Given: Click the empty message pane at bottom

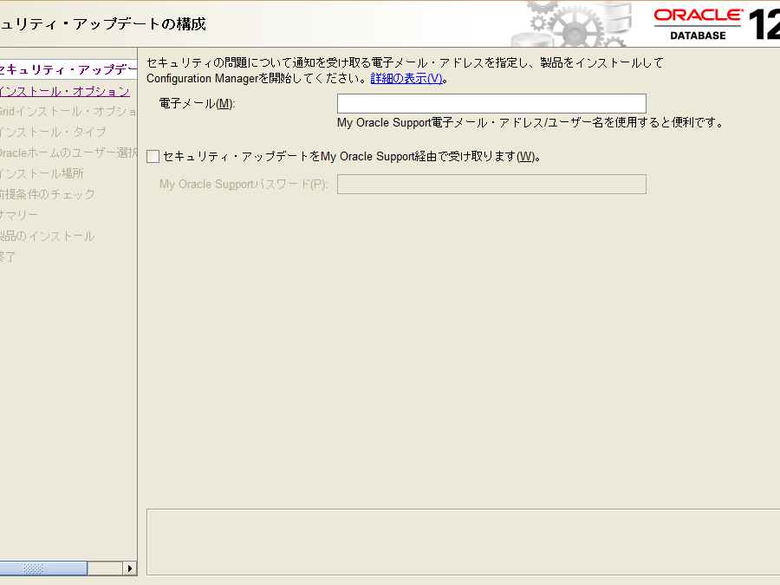Looking at the screenshot, I should 463,542.
